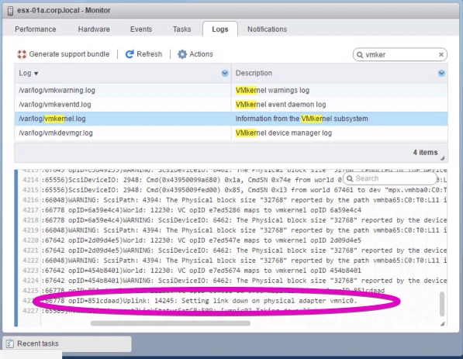Switch to the Events tab
The height and width of the screenshot is (359, 463).
[141, 29]
